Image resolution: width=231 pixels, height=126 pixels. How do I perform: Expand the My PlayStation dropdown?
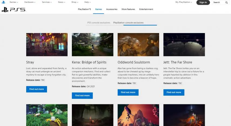[x=183, y=2]
